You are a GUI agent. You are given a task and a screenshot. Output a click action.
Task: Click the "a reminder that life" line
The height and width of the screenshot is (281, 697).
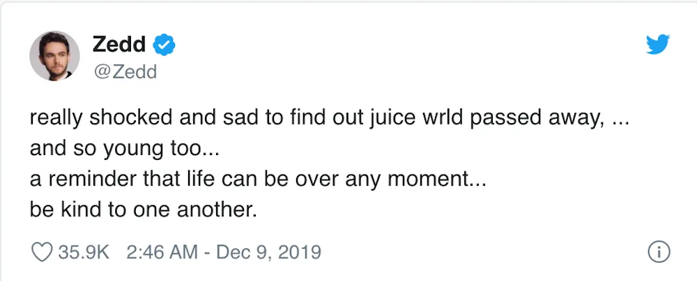(258, 179)
